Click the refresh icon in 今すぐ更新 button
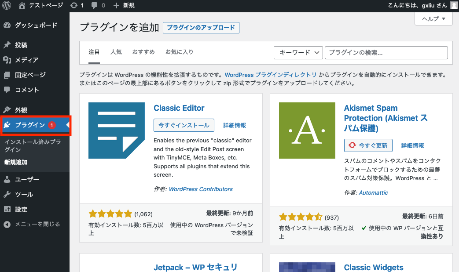Image resolution: width=459 pixels, height=272 pixels. (x=352, y=145)
